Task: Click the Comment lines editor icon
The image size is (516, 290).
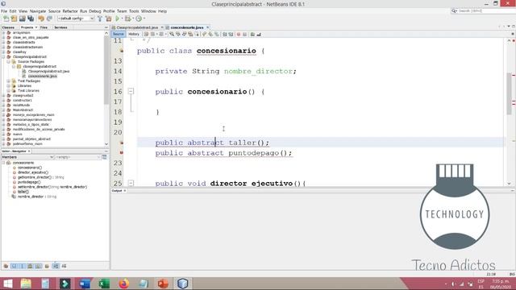Action: (x=252, y=34)
